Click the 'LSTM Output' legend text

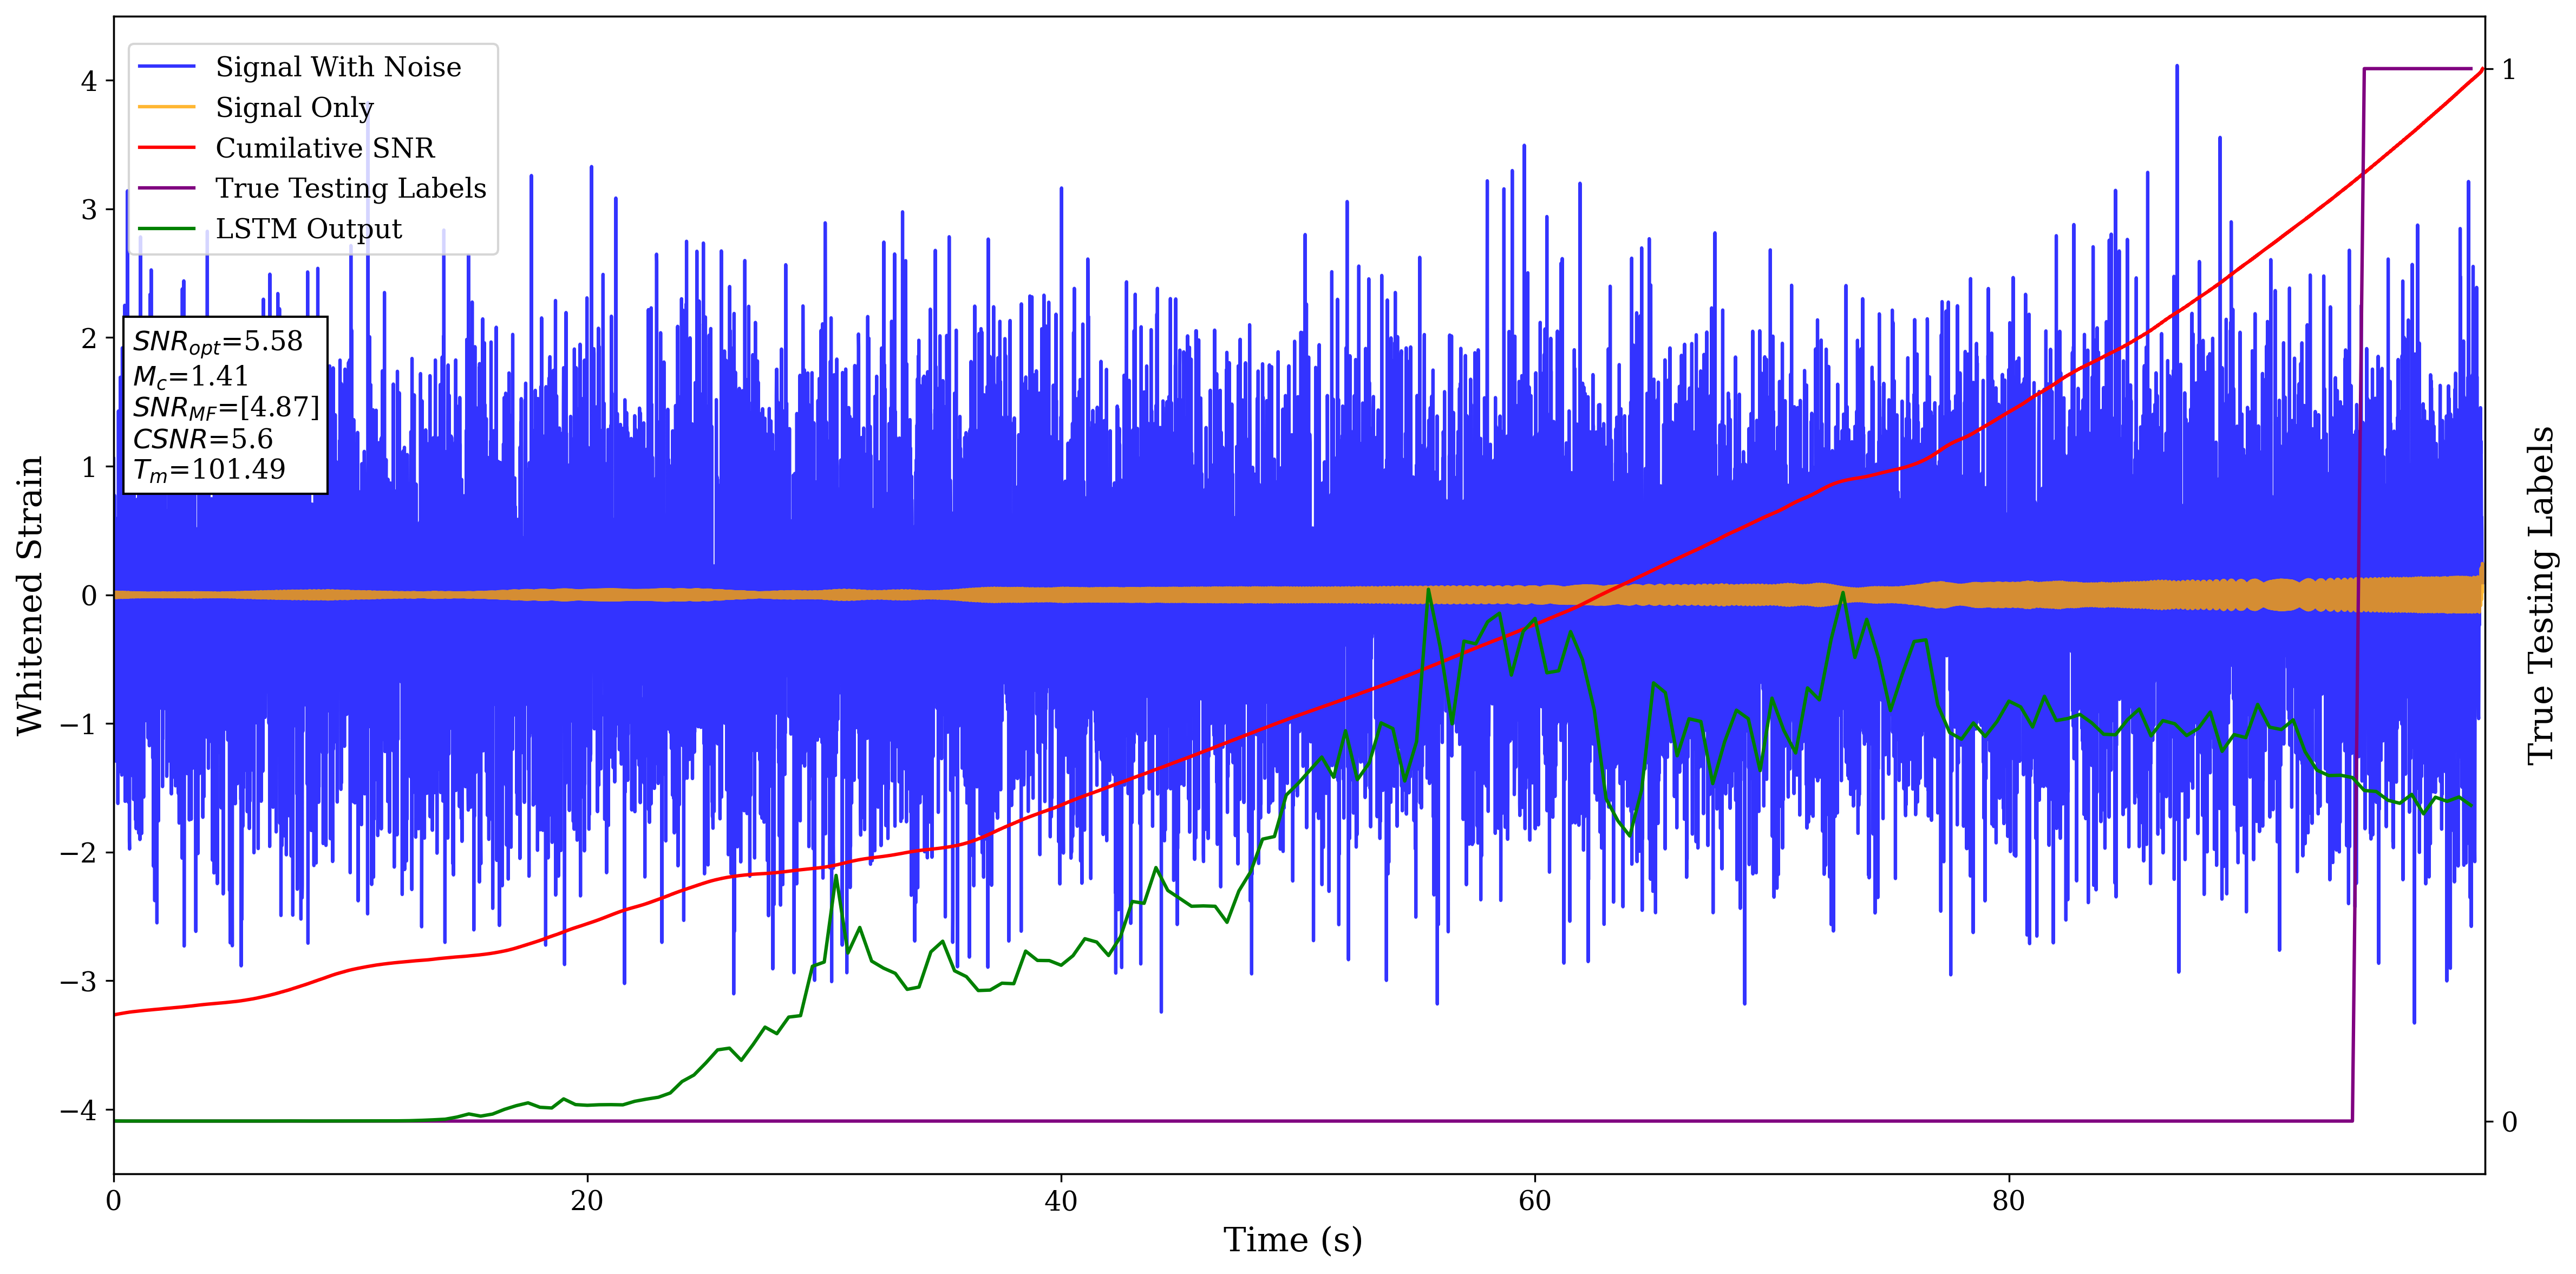click(x=308, y=229)
